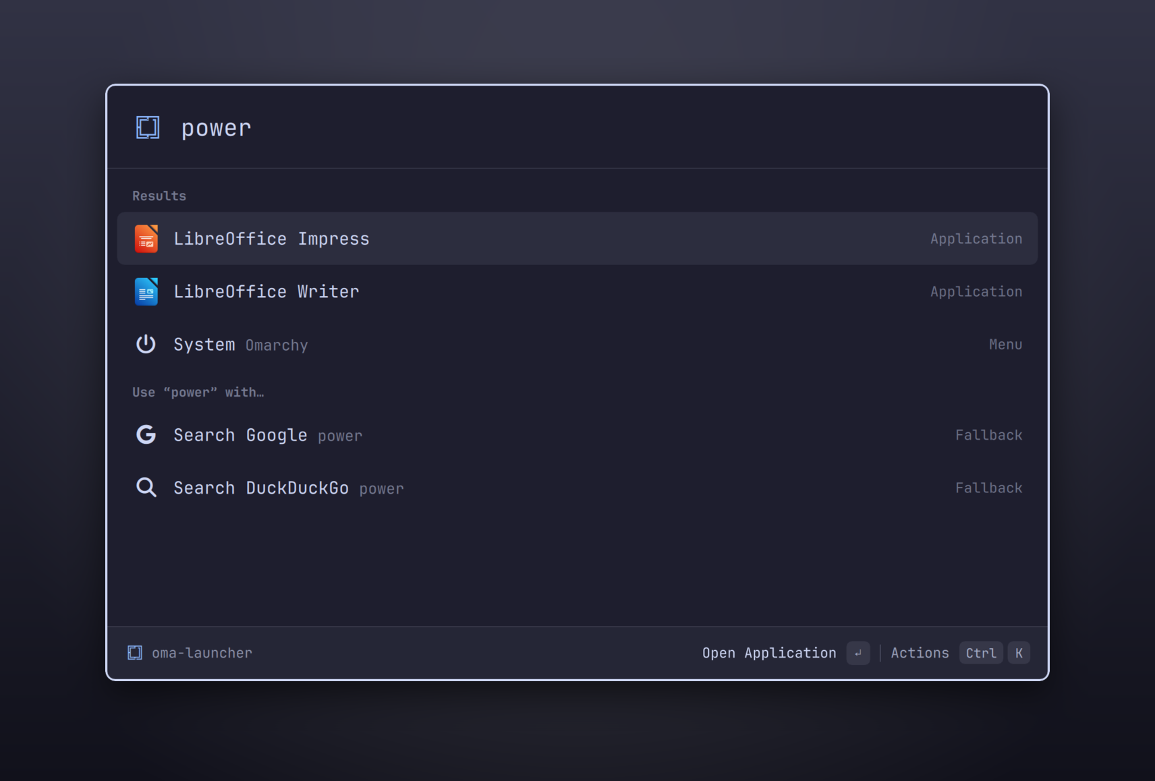Viewport: 1155px width, 781px height.
Task: Click the Fallback label on the Google row
Action: pyautogui.click(x=988, y=435)
